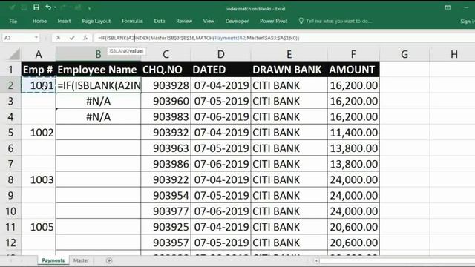475x267 pixels.
Task: Click cell A11 containing 1005
Action: (x=39, y=227)
